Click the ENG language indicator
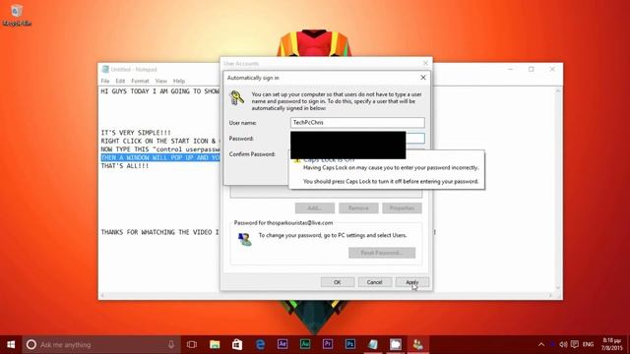Screen dimensions: 630x354 (589, 344)
